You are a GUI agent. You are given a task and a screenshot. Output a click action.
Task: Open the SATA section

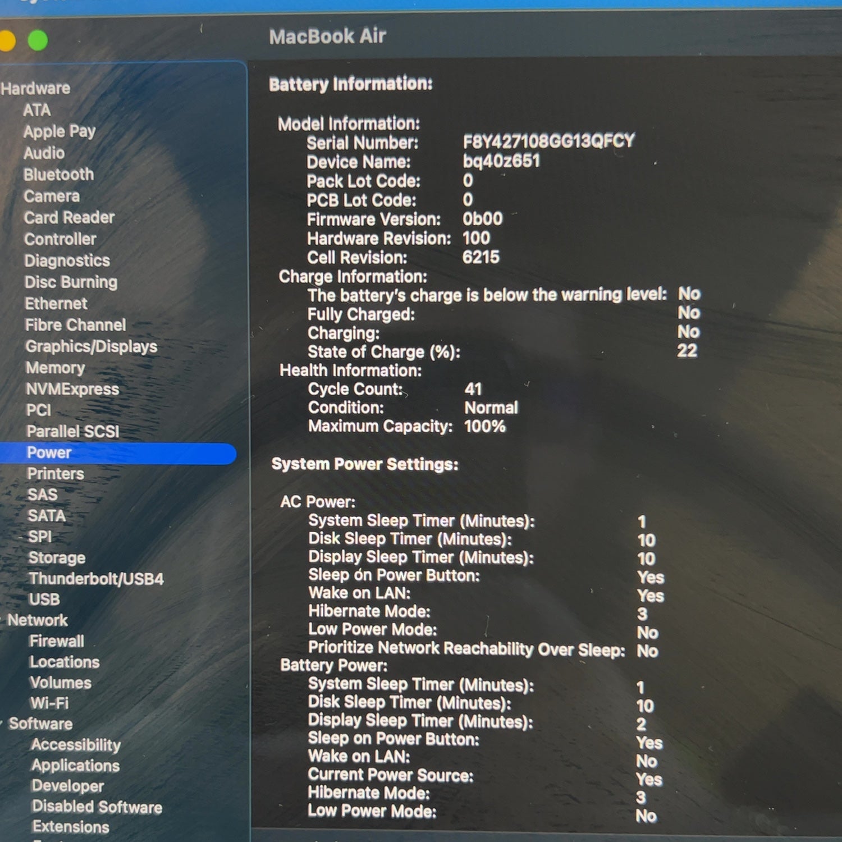(47, 515)
